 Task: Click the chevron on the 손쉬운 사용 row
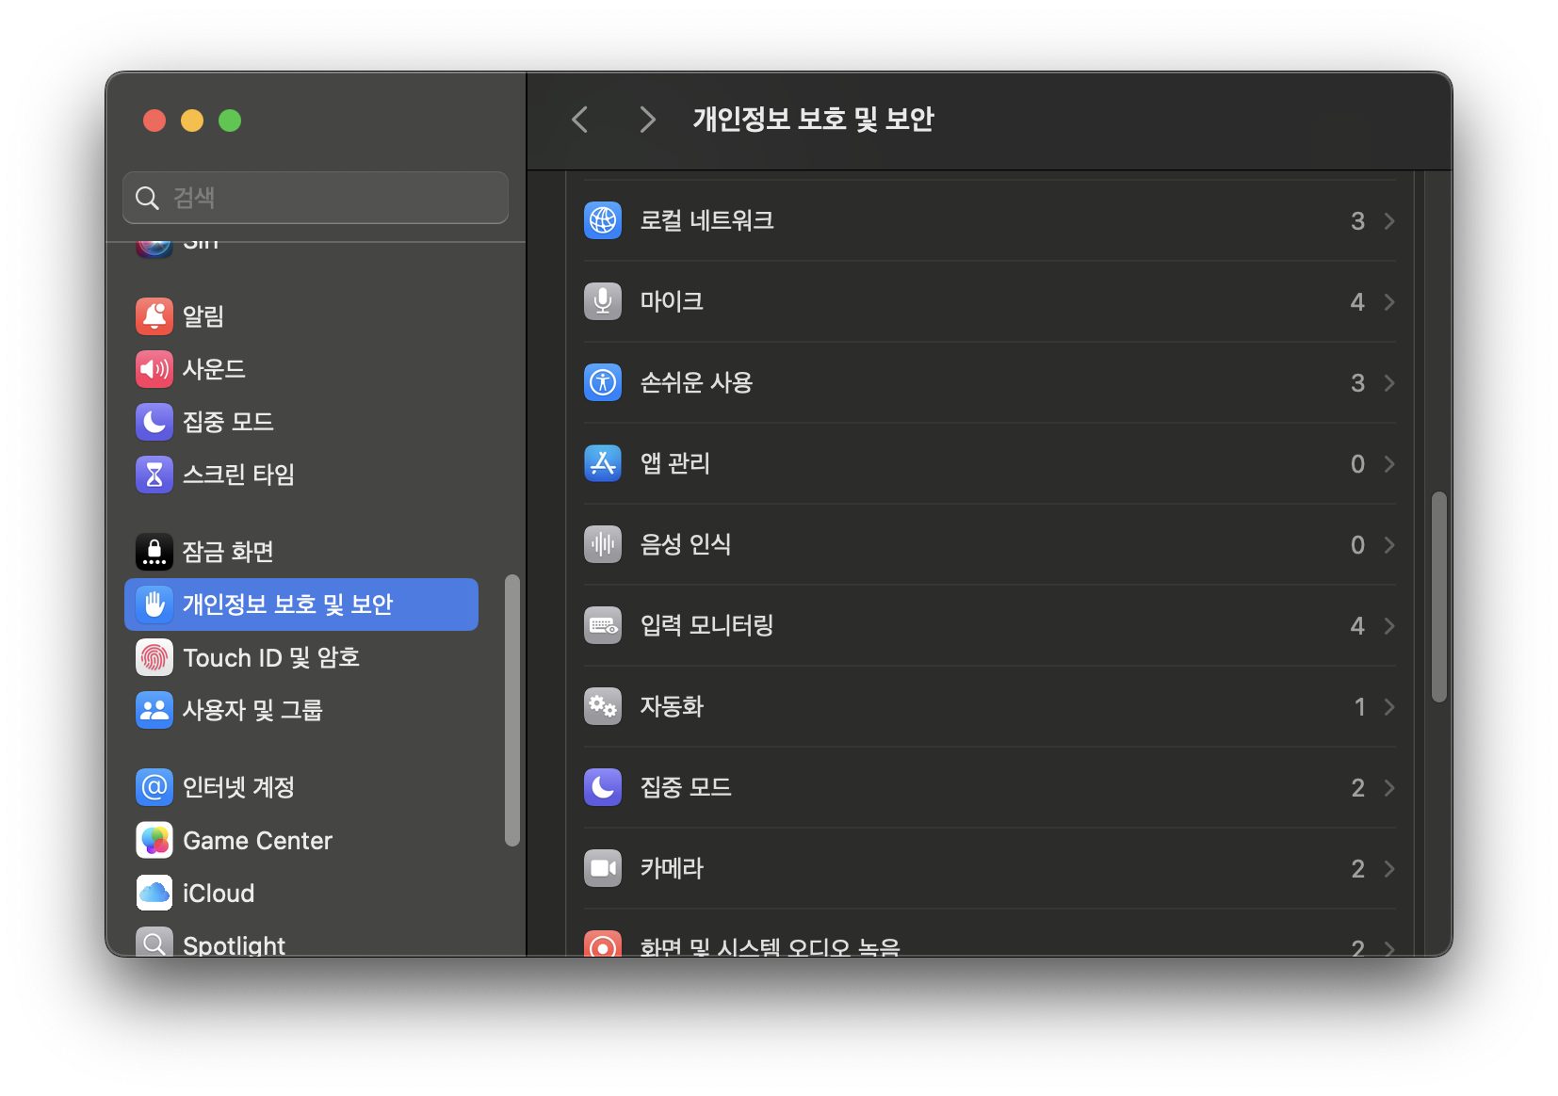(1389, 382)
